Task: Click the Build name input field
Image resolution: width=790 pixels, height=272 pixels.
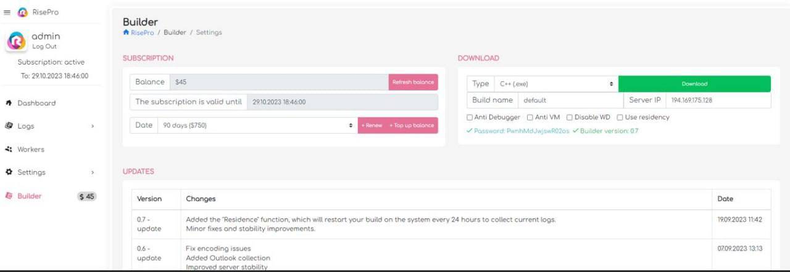Action: (x=571, y=100)
